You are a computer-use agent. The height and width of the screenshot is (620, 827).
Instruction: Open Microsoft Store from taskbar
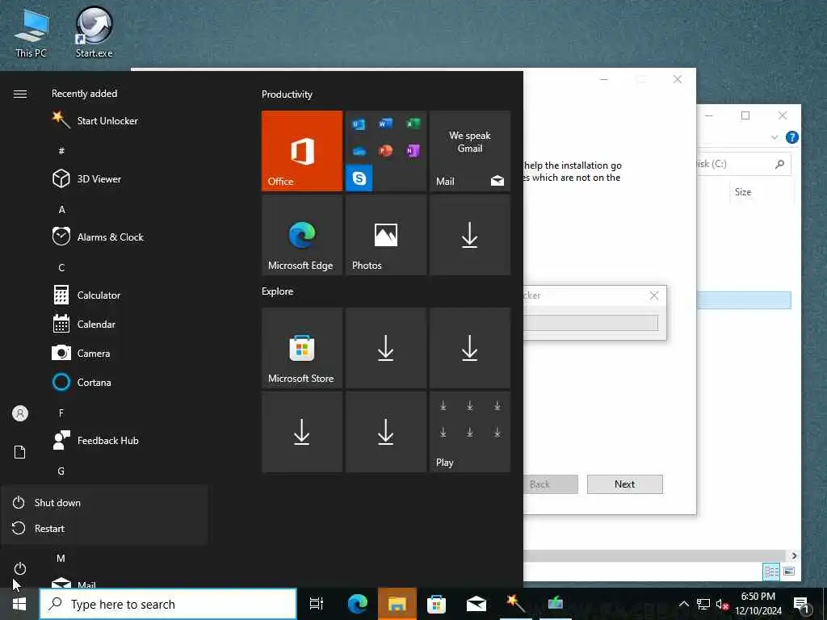pos(436,604)
